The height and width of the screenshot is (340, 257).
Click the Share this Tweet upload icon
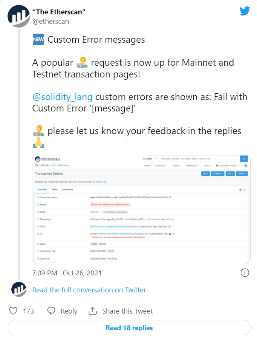click(93, 311)
